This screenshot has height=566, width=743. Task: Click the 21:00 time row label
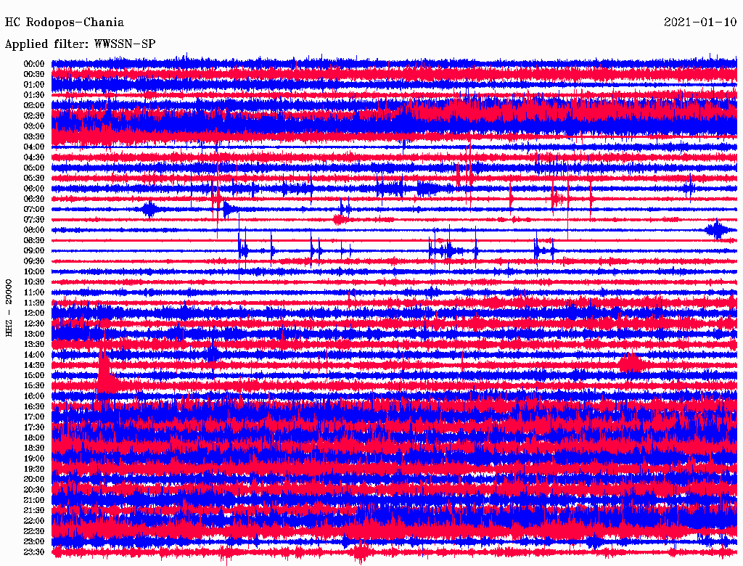click(x=34, y=500)
